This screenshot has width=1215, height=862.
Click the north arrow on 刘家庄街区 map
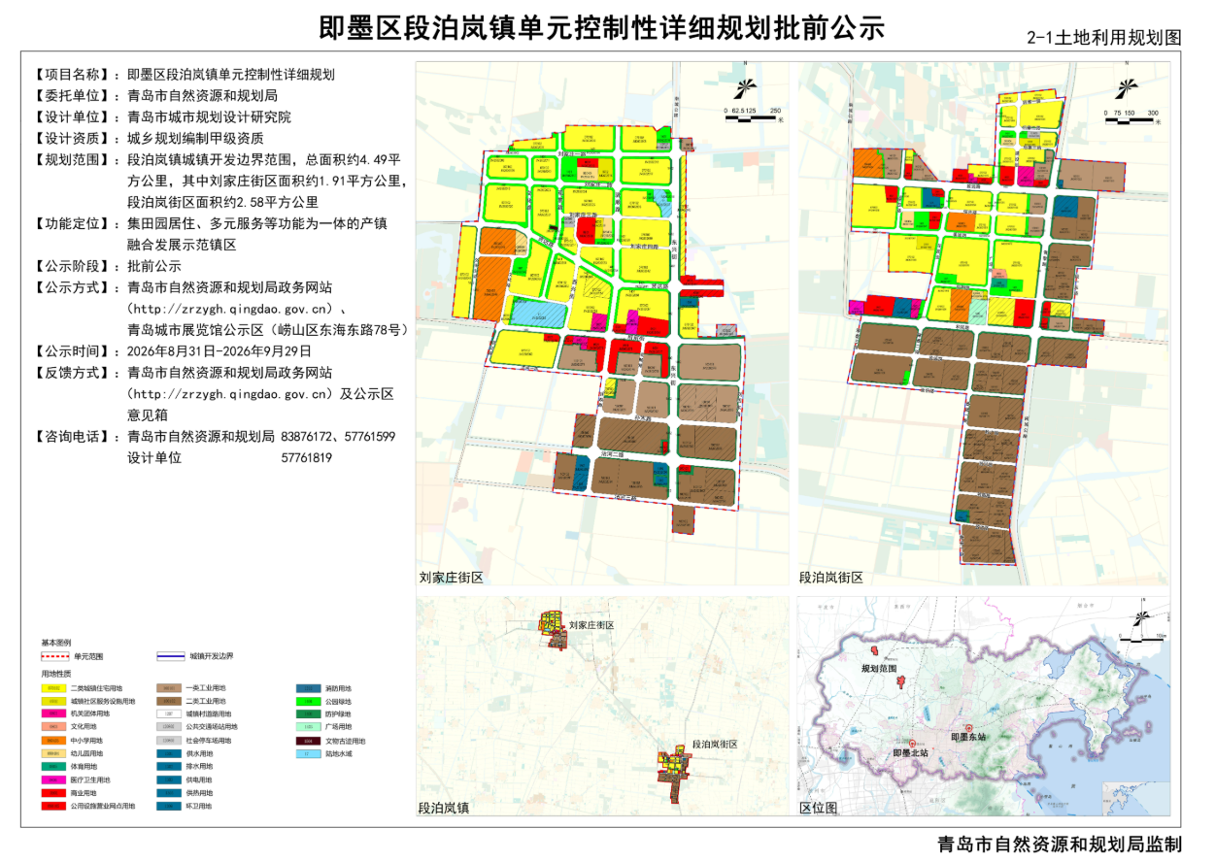[x=746, y=90]
